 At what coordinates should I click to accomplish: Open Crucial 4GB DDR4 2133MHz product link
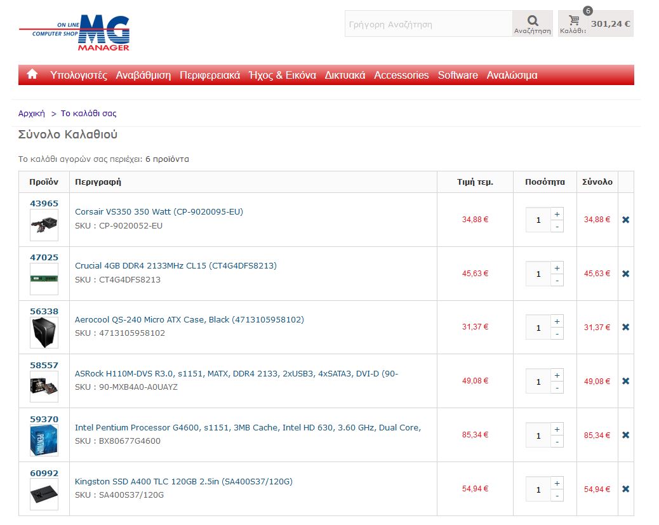176,265
